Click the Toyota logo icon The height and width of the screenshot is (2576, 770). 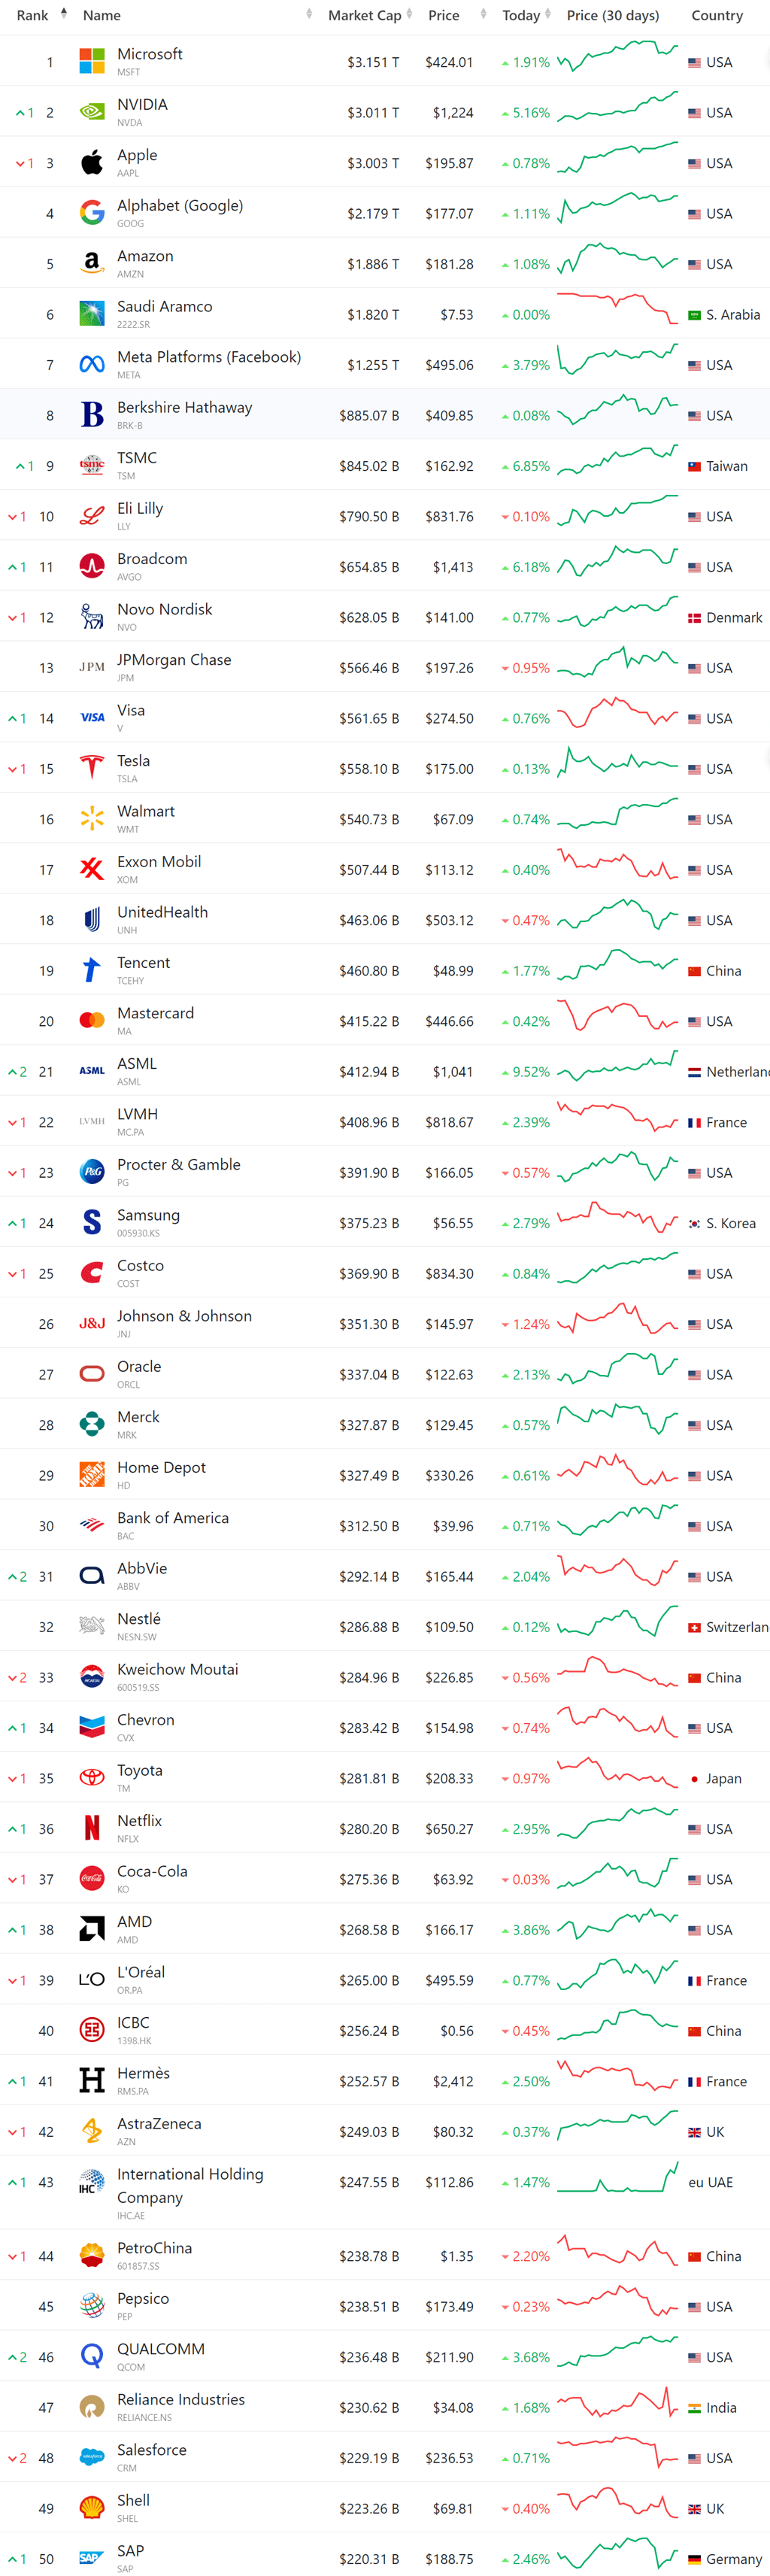click(92, 1777)
